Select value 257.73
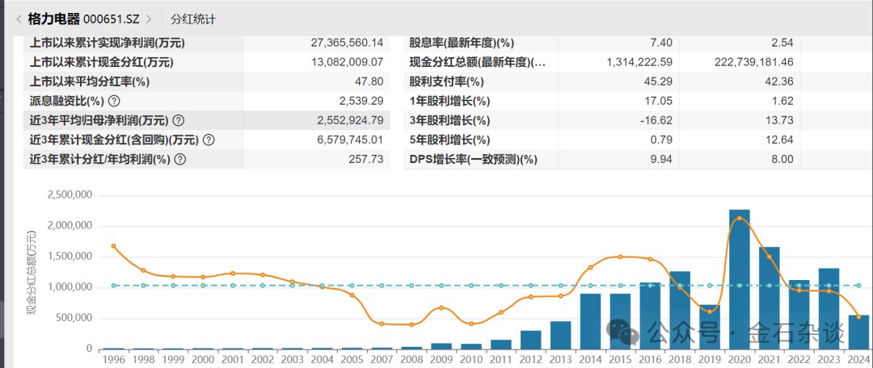 tap(368, 159)
